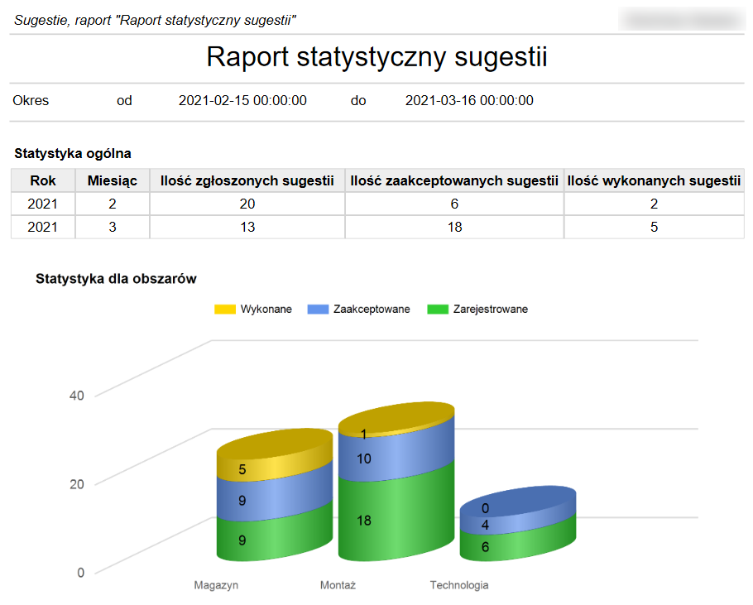The image size is (753, 605).
Task: Click the green Zarejestrowane legend swatch
Action: coord(438,310)
